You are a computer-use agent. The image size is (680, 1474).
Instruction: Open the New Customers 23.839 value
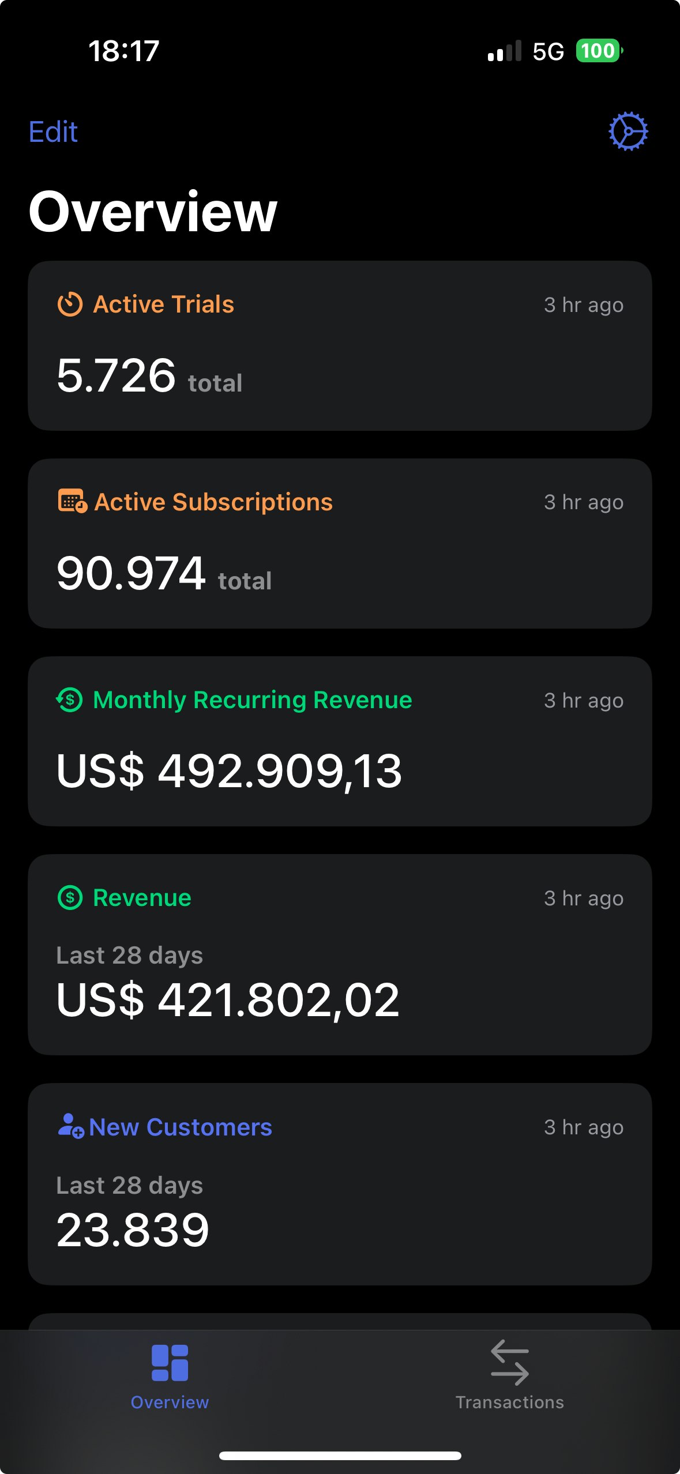(x=133, y=1229)
